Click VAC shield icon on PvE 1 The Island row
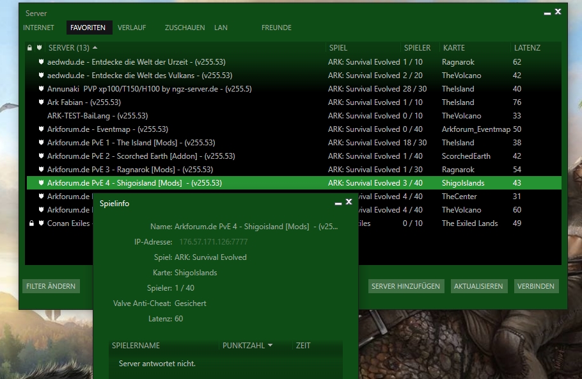Image resolution: width=582 pixels, height=379 pixels. [41, 142]
